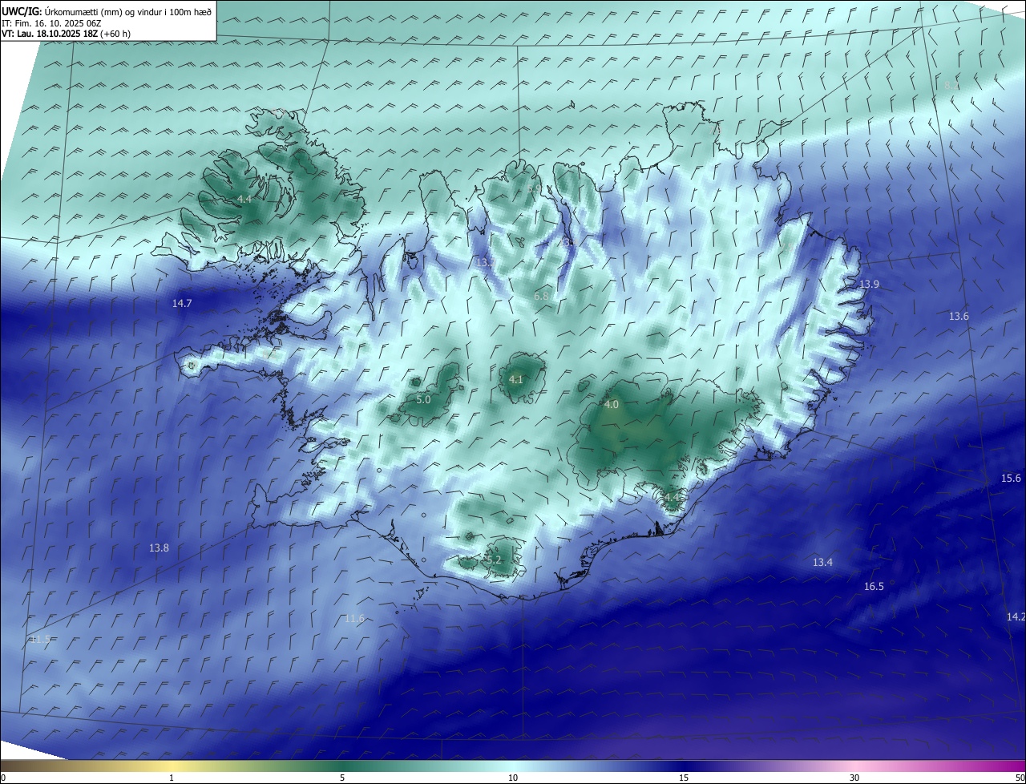Click the 14.7 value west of Iceland

coord(182,303)
